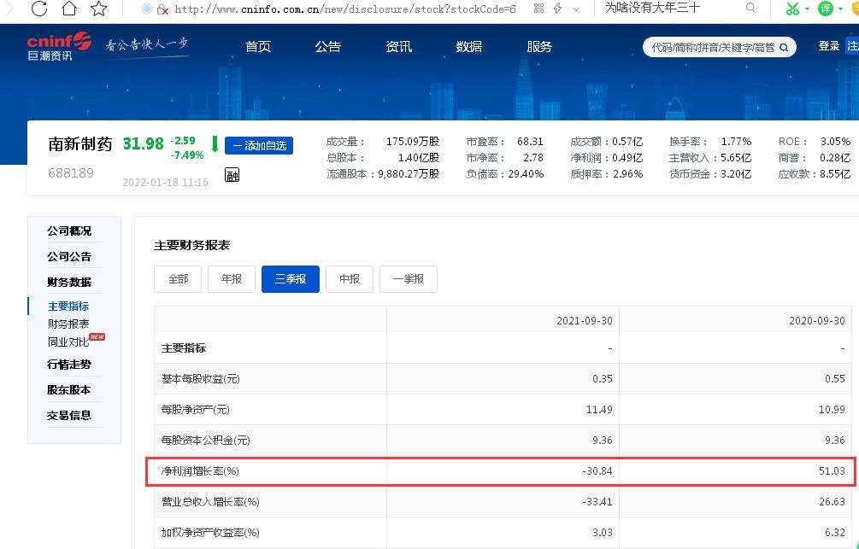Click the 加权净资产收益率(%) row label

(x=210, y=533)
